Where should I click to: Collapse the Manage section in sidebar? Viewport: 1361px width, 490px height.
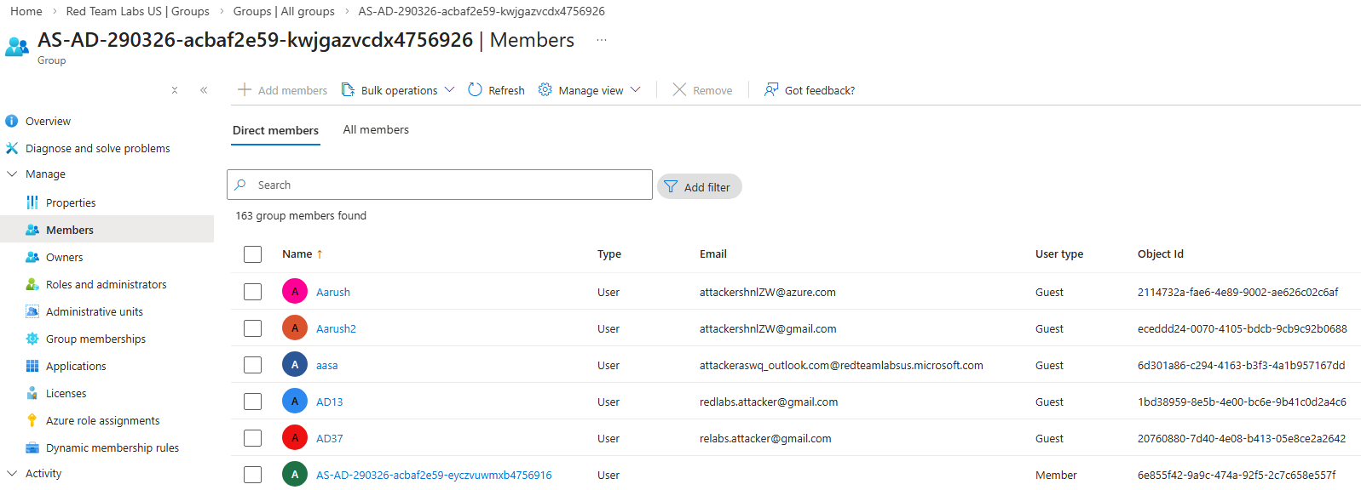(x=12, y=174)
